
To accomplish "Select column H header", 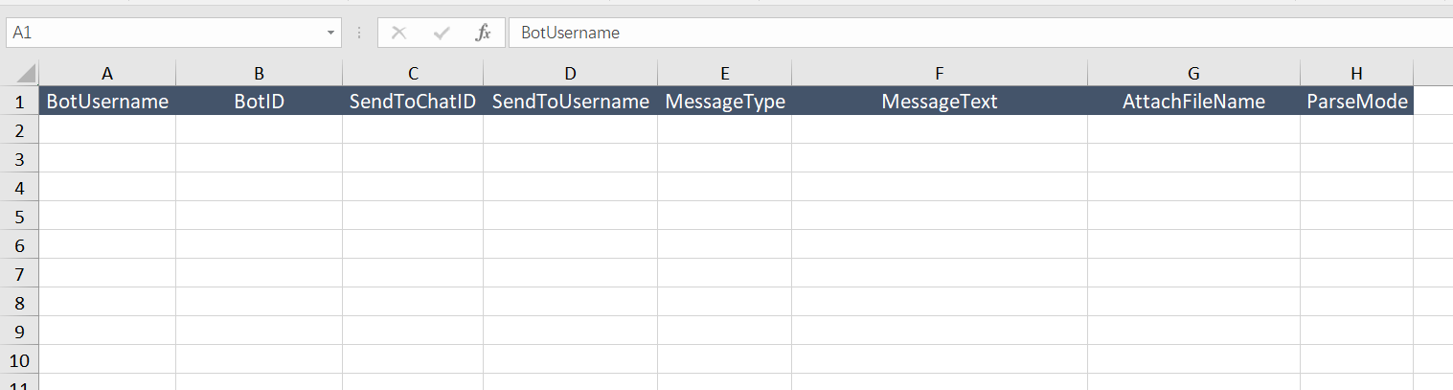I will 1355,74.
